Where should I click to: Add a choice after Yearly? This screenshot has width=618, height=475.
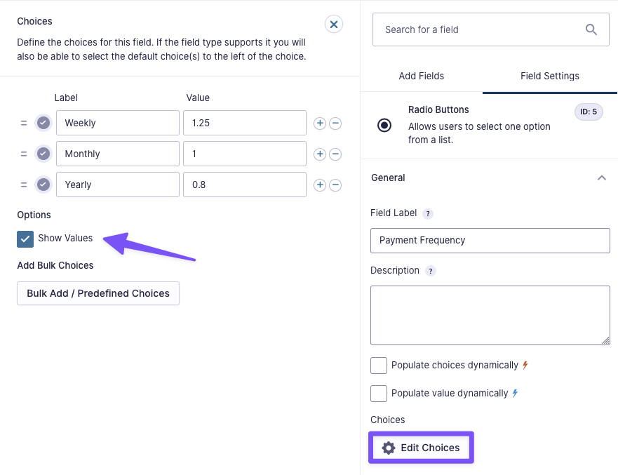pyautogui.click(x=319, y=185)
